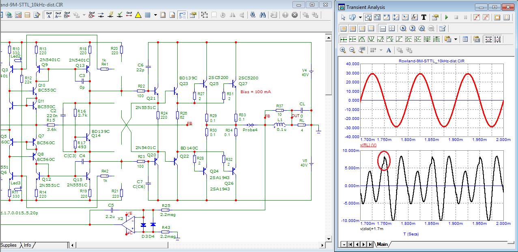Image resolution: width=518 pixels, height=252 pixels.
Task: Click the yellow warning triangle icon
Action: [138, 15]
